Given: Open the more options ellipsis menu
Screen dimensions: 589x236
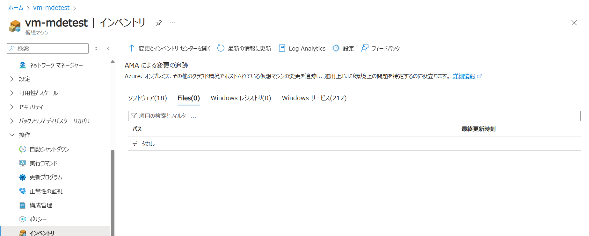Looking at the screenshot, I should click(173, 23).
